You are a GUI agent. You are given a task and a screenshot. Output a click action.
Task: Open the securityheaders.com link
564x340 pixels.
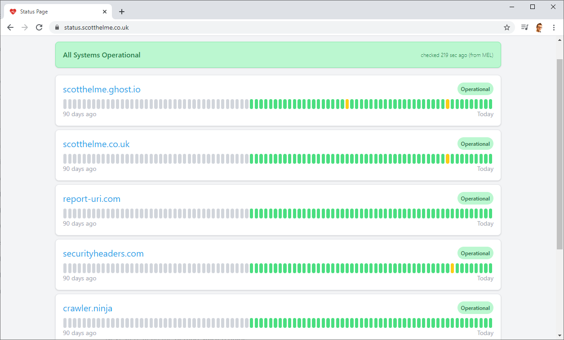tap(103, 253)
